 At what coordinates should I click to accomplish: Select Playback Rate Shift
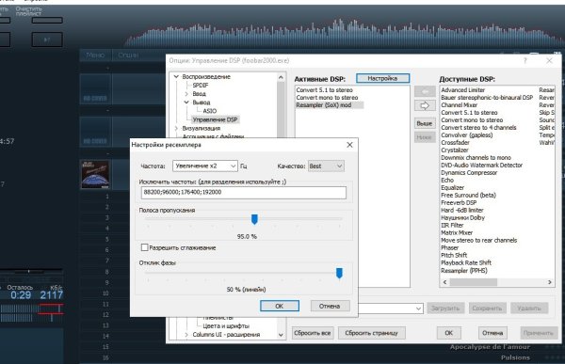(466, 262)
